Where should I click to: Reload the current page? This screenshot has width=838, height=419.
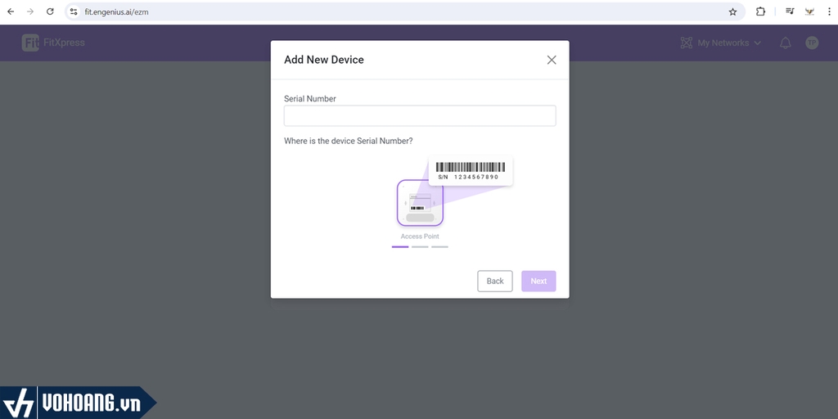pos(50,12)
